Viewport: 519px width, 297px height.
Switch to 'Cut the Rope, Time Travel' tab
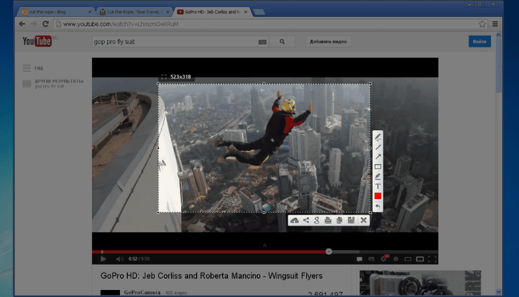133,12
